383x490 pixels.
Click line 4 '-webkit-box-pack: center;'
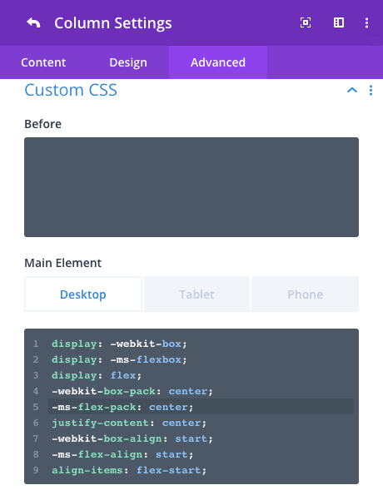tap(132, 391)
